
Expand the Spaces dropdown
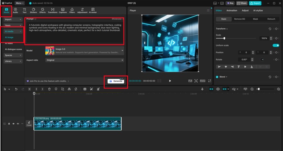(x=13, y=55)
